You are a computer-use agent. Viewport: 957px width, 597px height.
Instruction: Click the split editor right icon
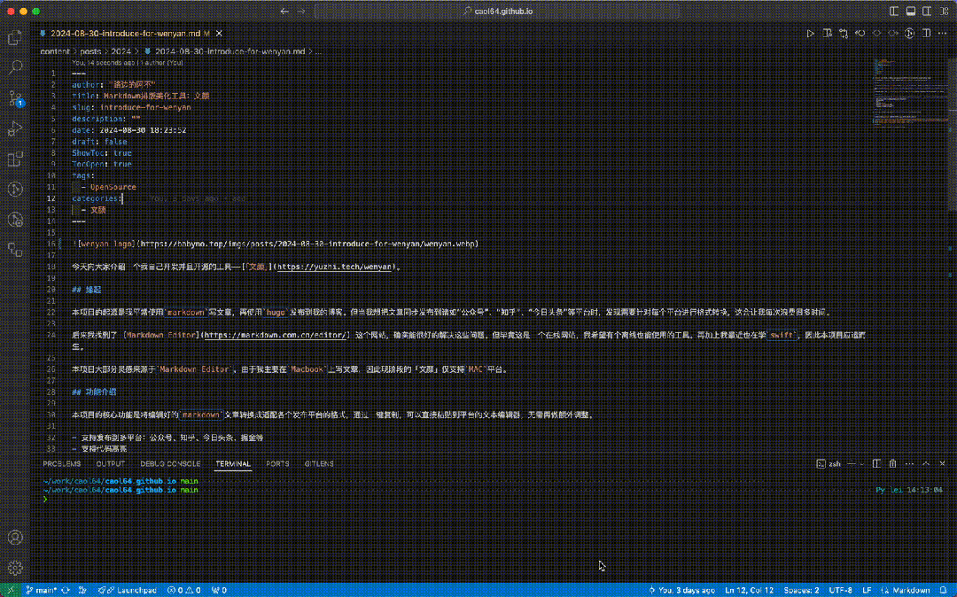pyautogui.click(x=927, y=34)
